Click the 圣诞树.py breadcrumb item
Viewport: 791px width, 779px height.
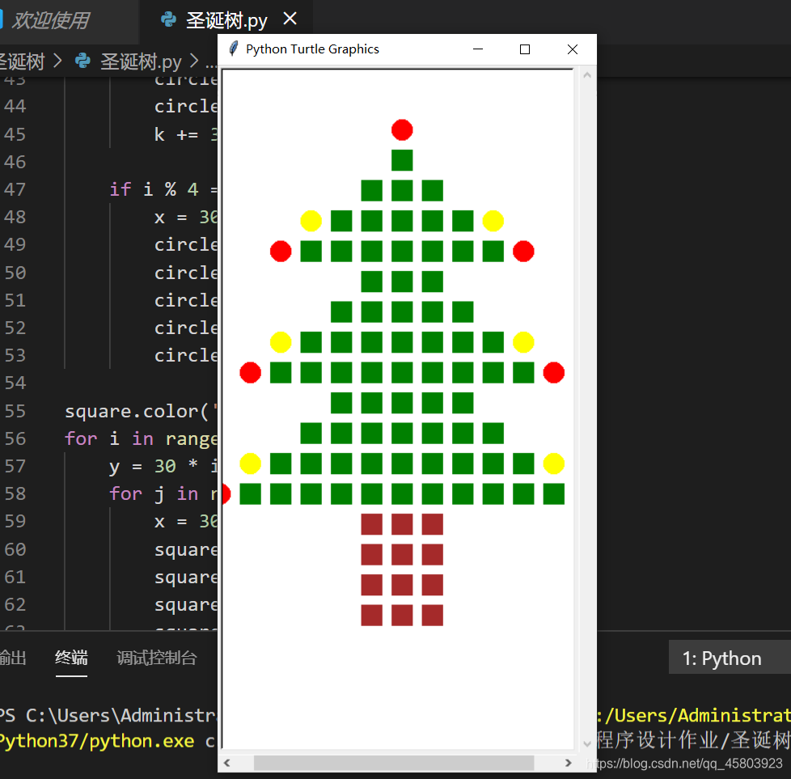coord(141,61)
